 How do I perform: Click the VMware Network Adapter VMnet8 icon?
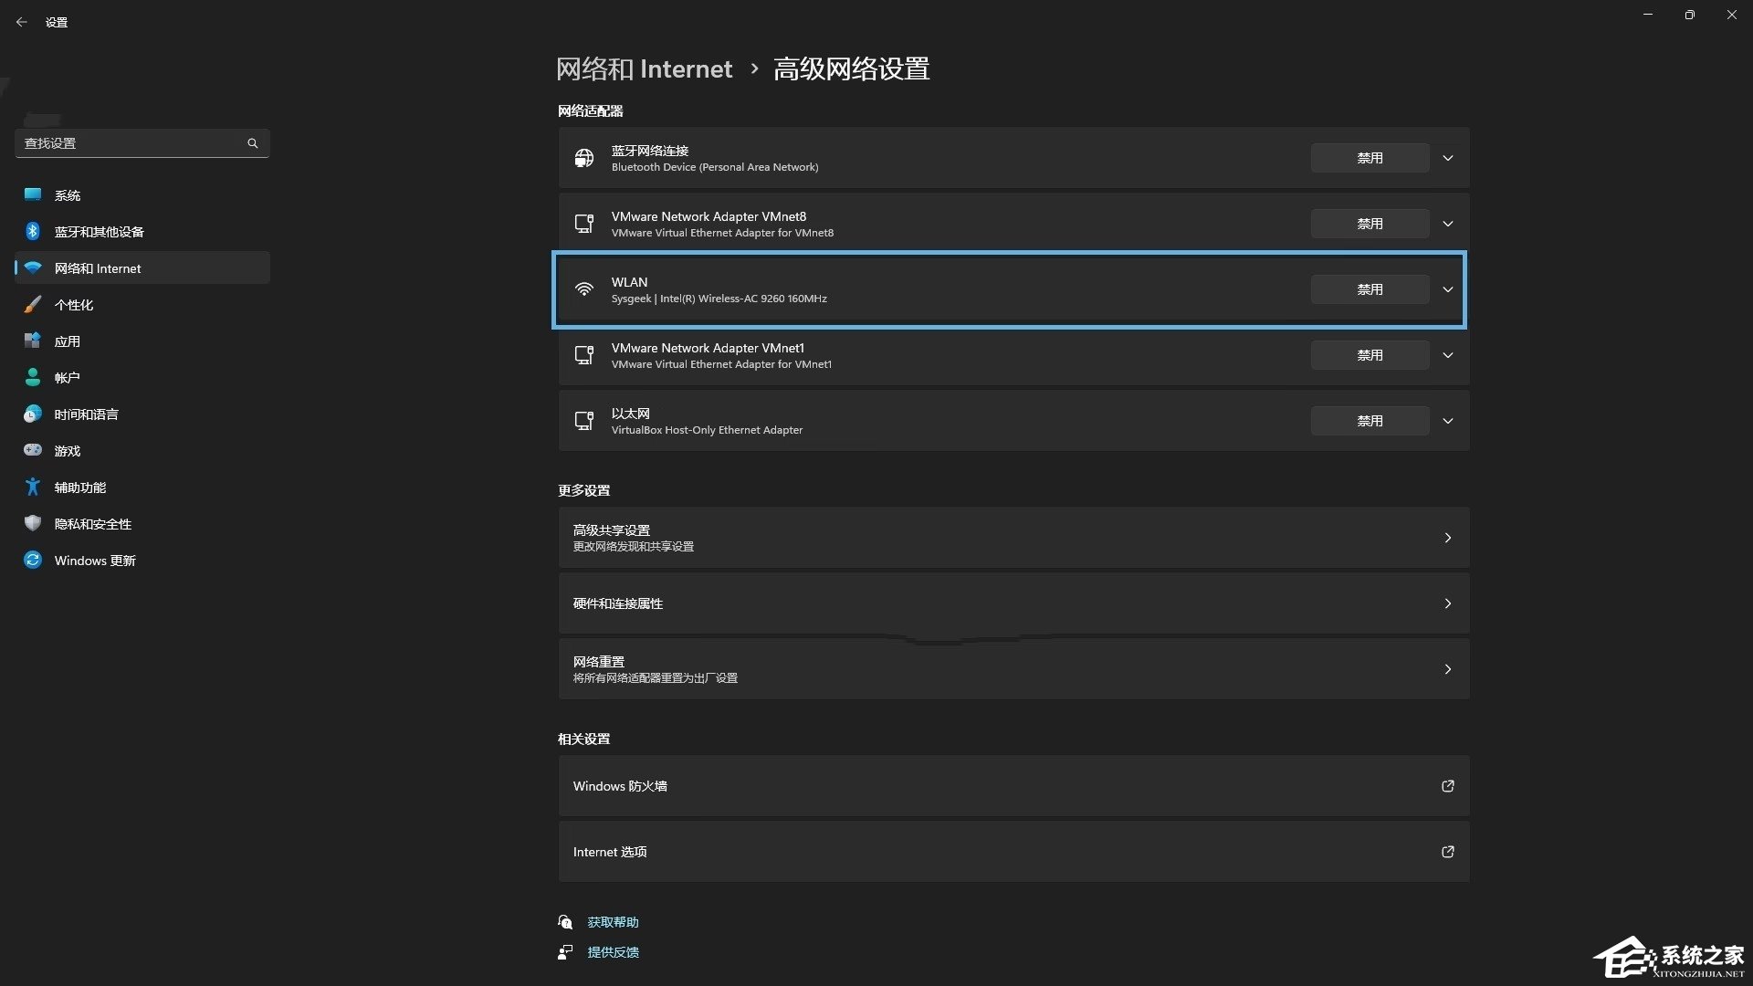[584, 223]
